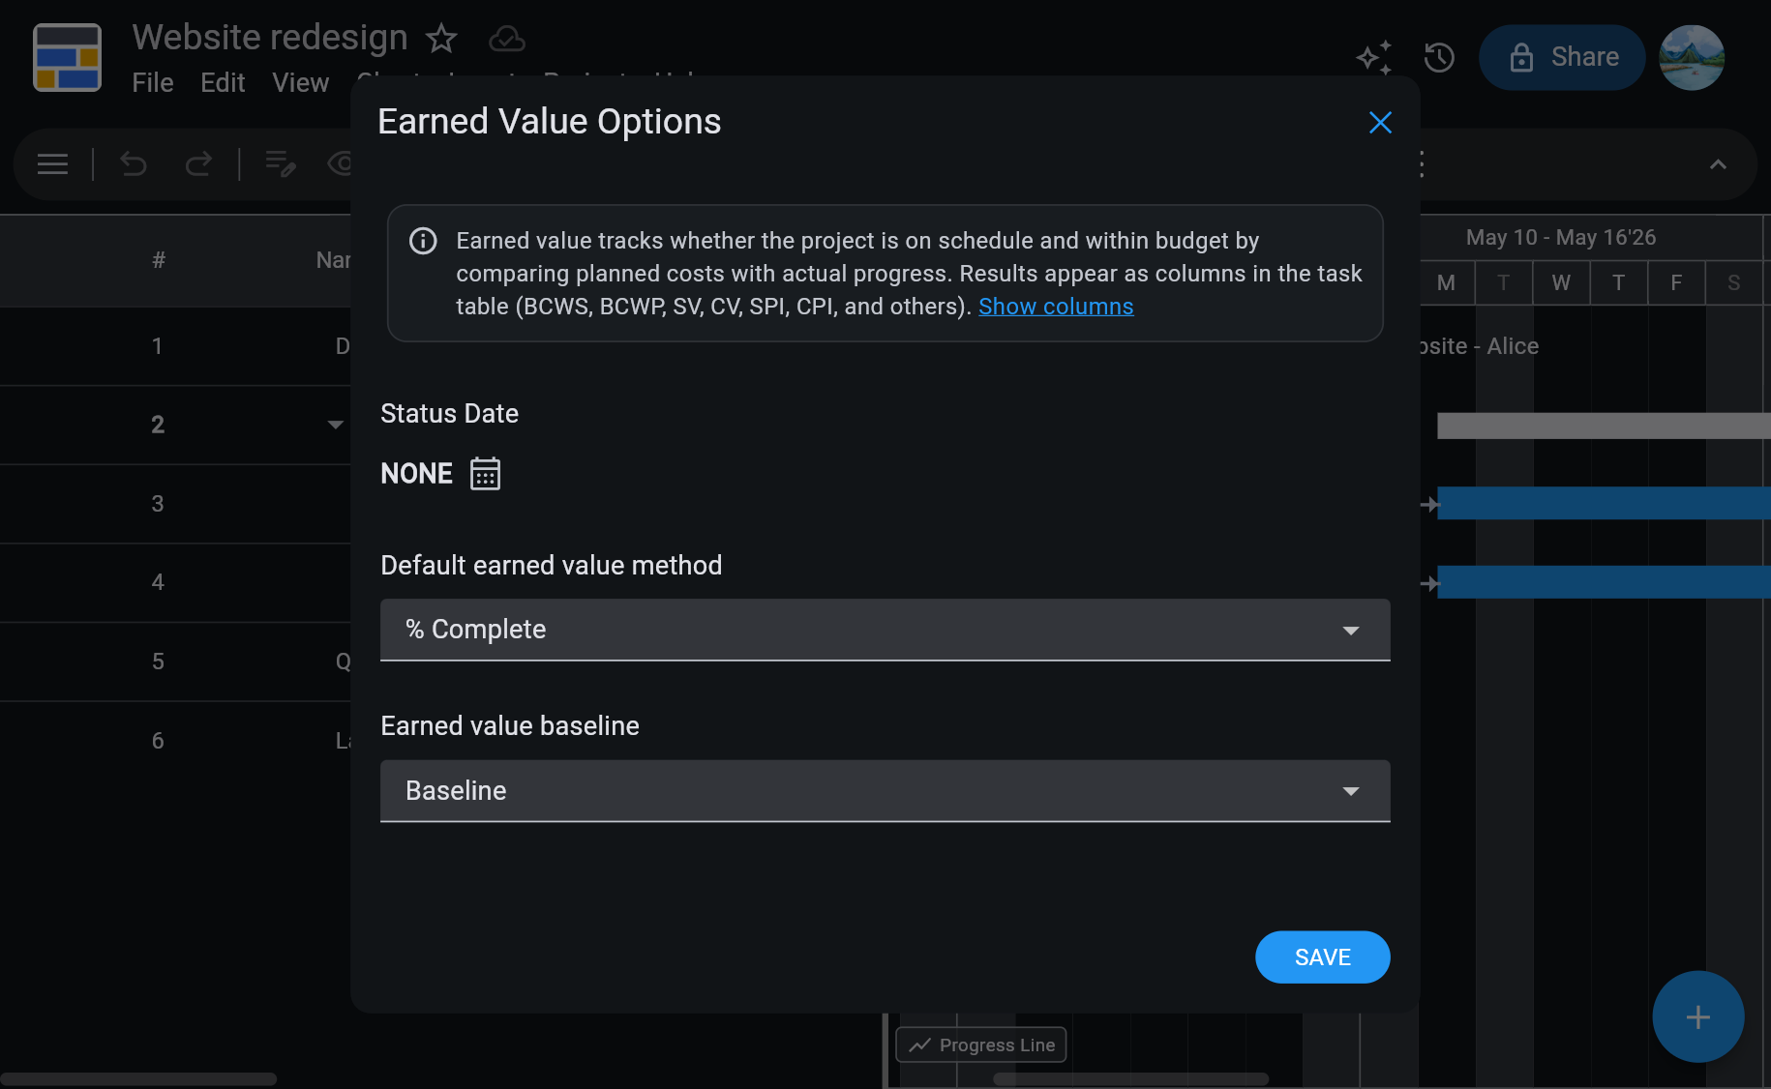Click the Website redesign app logo
Screen dimensions: 1771x1089
pos(67,57)
